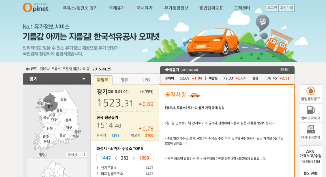326x177 pixels.
Task: Open the 주유소/충전소 찾기 menu
Action: coord(80,8)
